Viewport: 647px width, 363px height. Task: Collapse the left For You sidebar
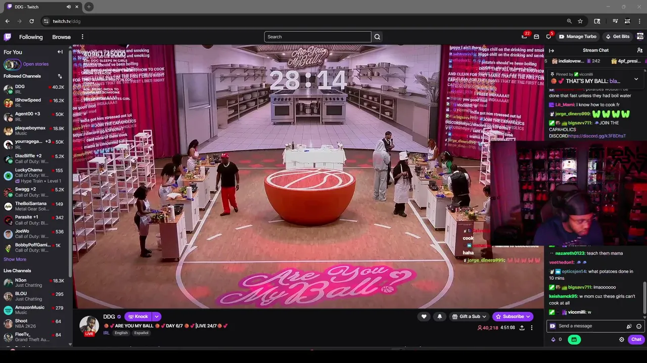tap(60, 52)
